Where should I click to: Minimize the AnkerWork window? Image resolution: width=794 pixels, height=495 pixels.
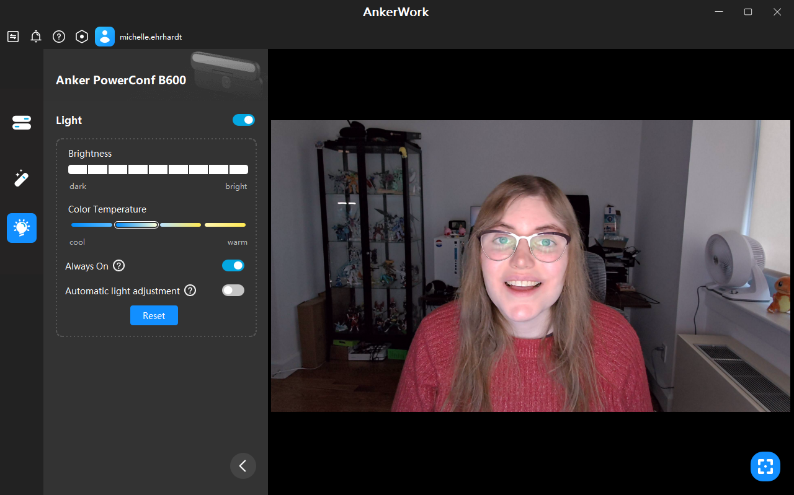pyautogui.click(x=720, y=12)
